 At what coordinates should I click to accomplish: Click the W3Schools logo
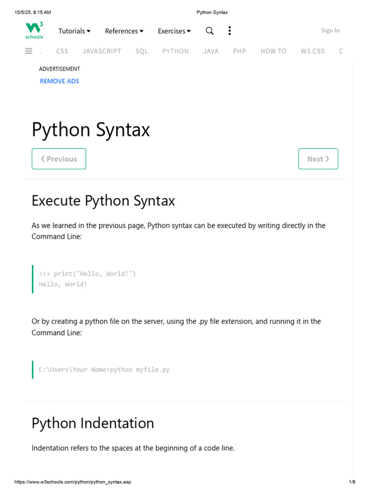pyautogui.click(x=34, y=30)
